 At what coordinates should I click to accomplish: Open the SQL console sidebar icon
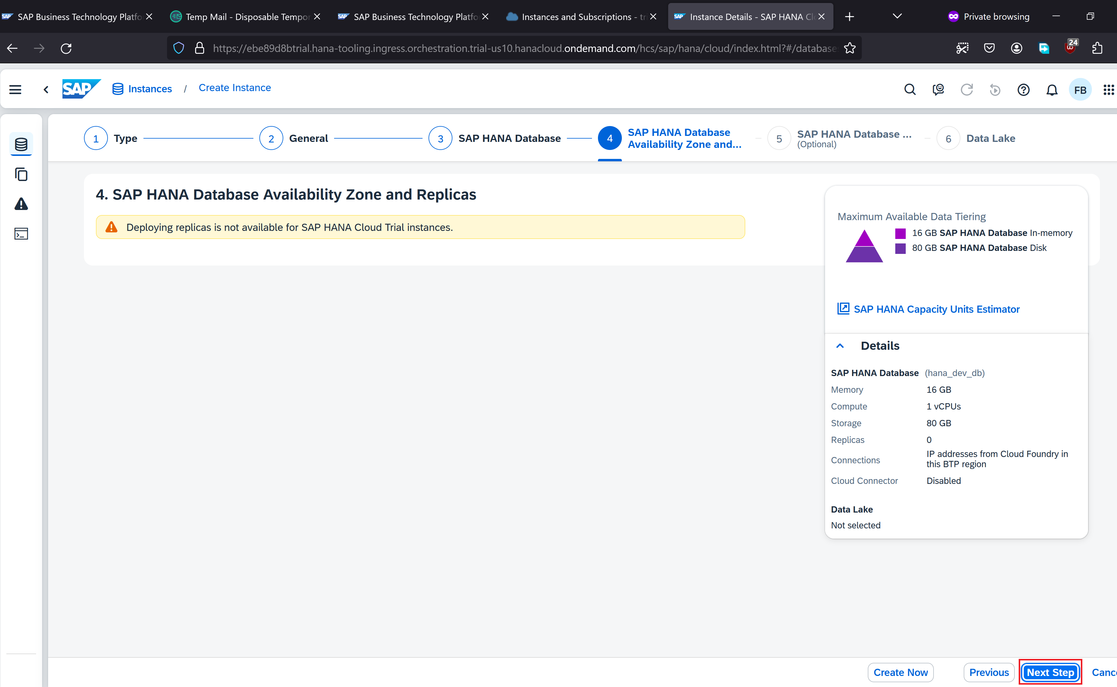tap(21, 234)
